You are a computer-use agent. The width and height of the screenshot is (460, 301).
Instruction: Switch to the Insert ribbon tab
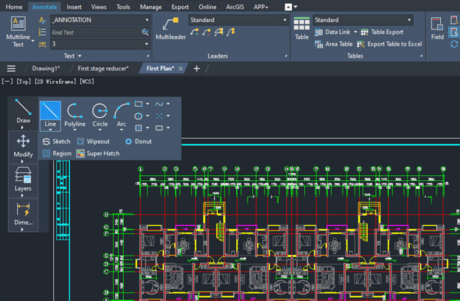point(74,7)
